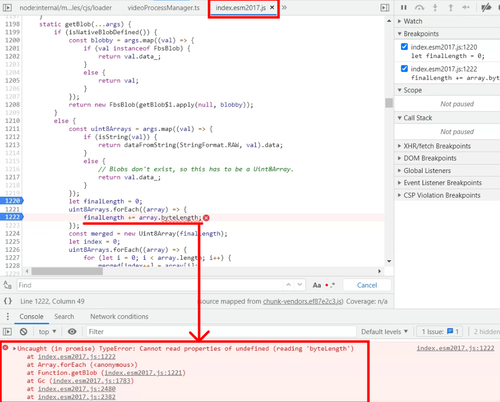Click the pause script execution icon
The image size is (500, 402).
click(404, 7)
